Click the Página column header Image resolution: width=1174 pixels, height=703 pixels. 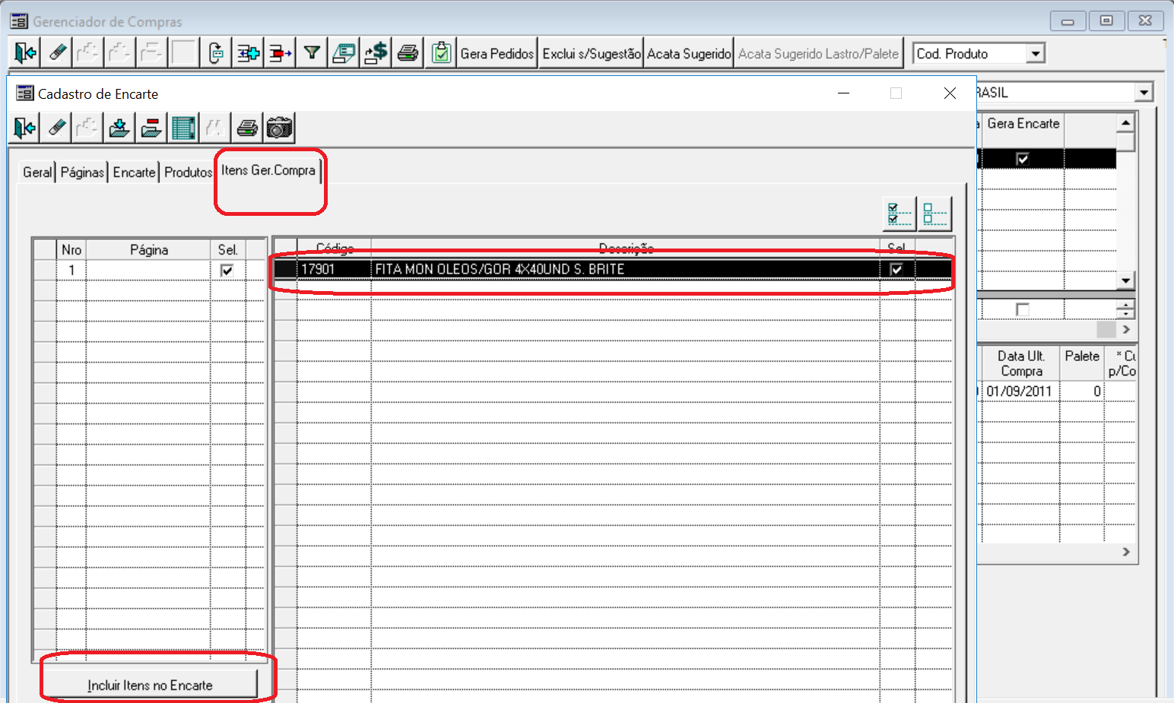click(149, 249)
